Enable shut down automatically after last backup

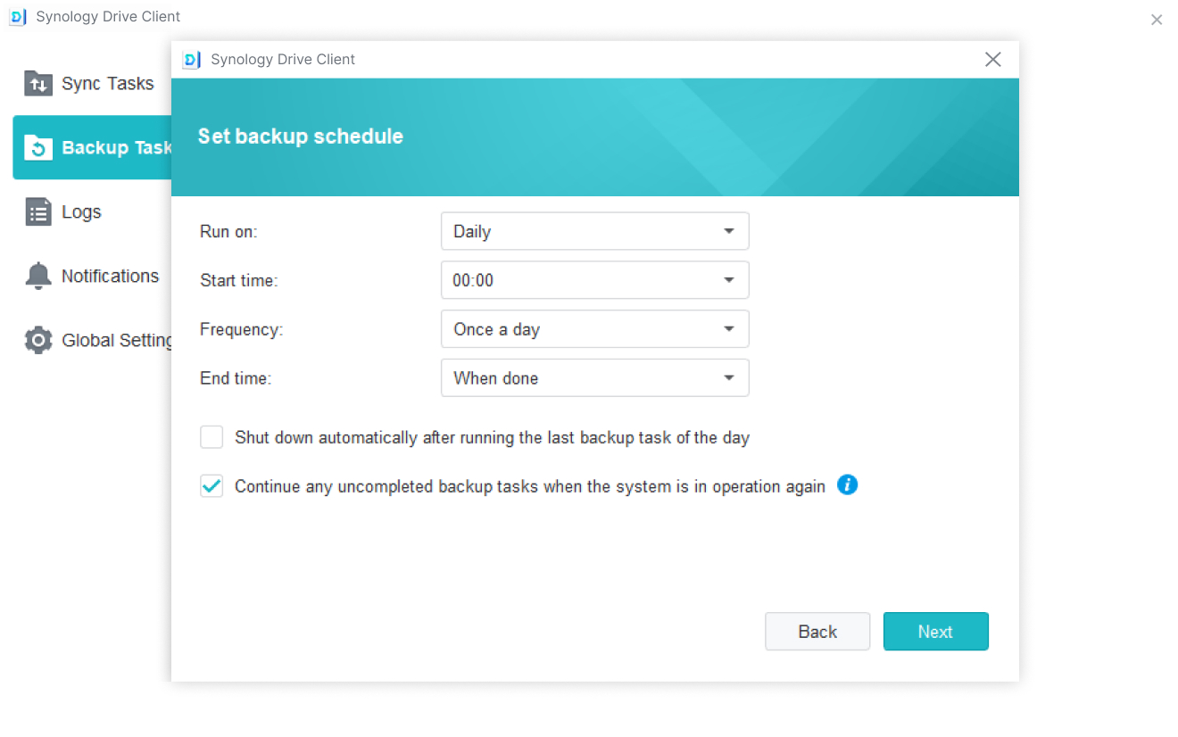pos(212,437)
